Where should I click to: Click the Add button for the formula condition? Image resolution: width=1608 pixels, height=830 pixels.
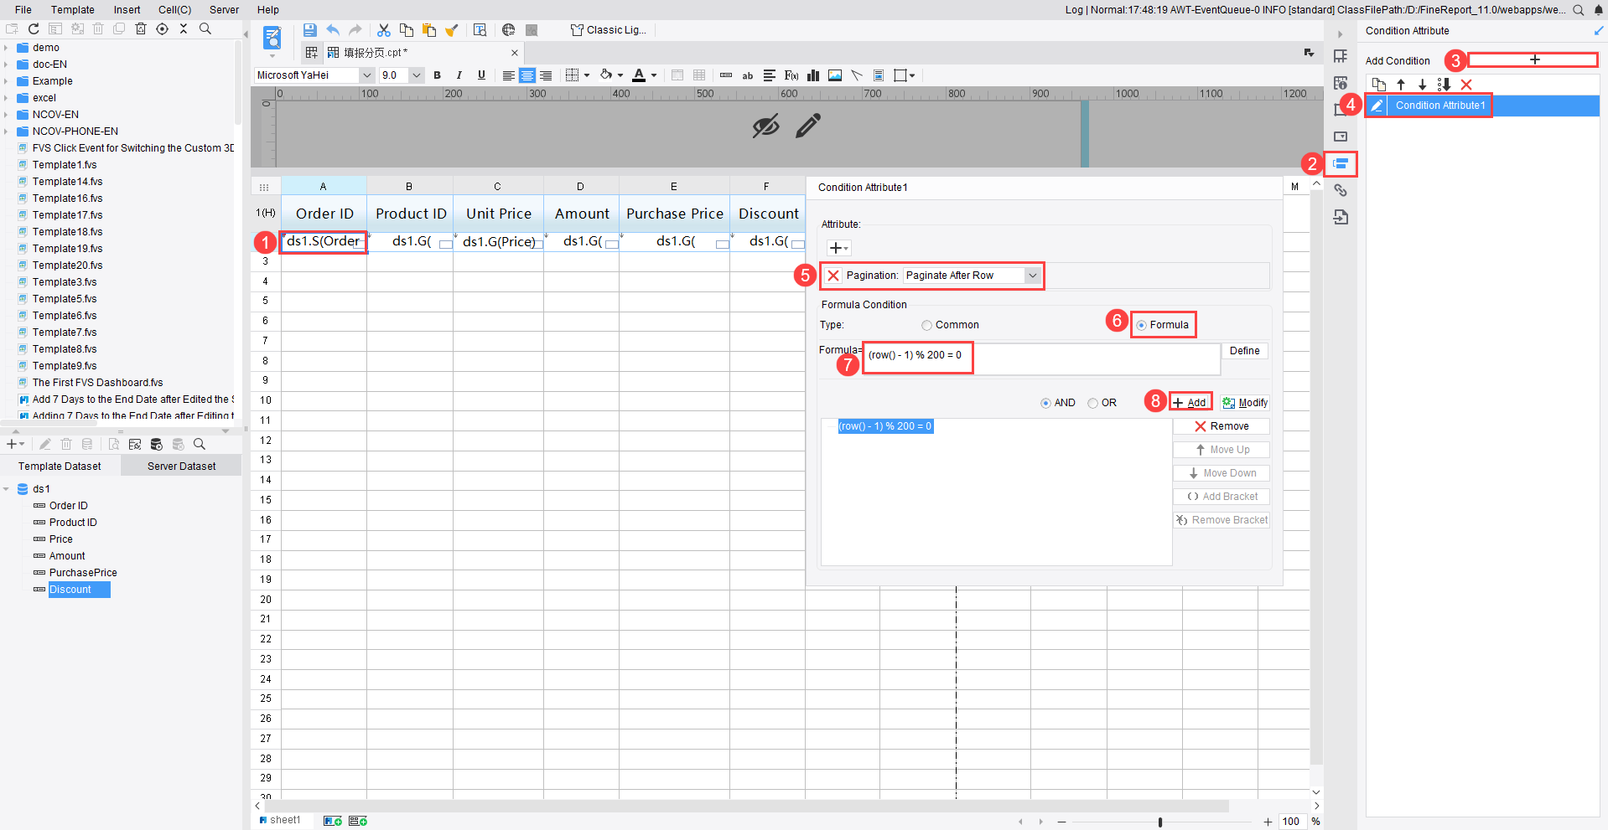[1190, 403]
